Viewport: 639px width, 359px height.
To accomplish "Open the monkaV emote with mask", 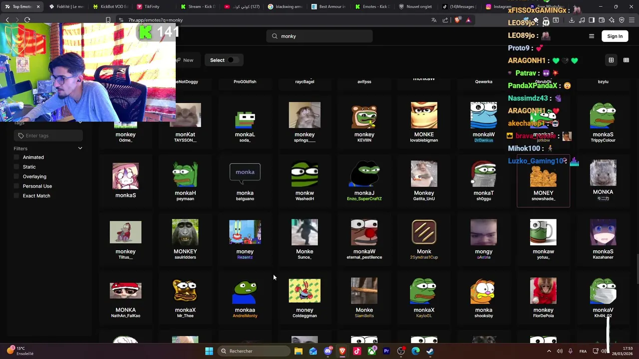I will (x=603, y=298).
